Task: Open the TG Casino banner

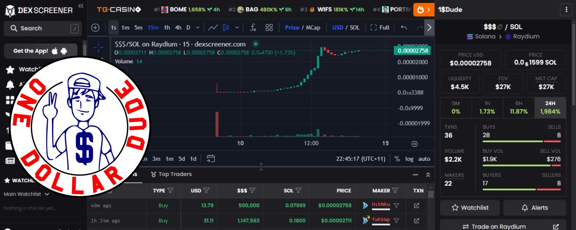Action: (119, 9)
